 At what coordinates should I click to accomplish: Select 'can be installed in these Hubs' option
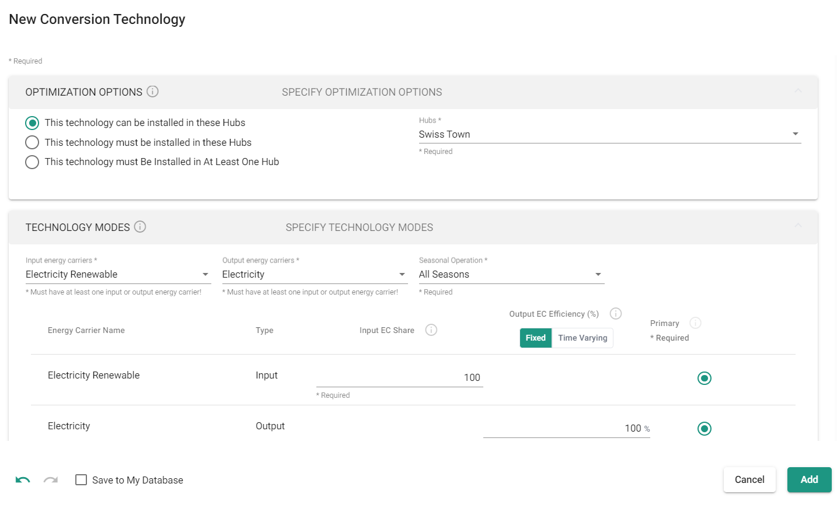pyautogui.click(x=32, y=123)
